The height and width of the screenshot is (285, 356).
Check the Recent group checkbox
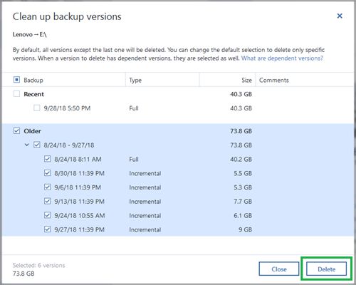pos(16,94)
